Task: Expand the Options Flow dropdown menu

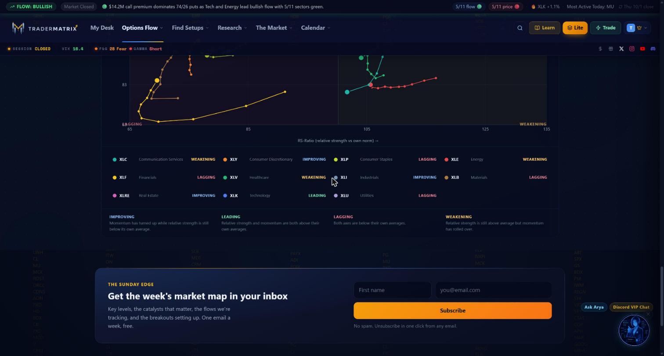Action: (142, 28)
